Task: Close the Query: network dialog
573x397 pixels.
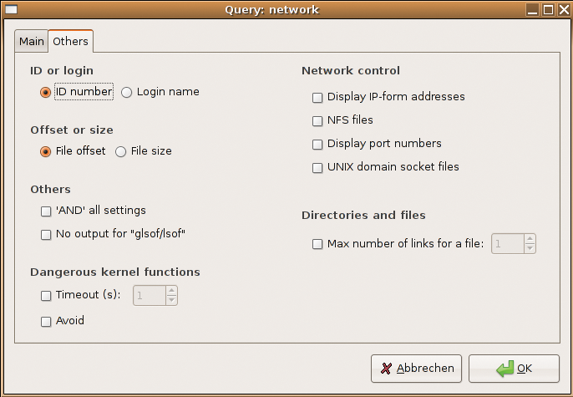Action: tap(564, 9)
